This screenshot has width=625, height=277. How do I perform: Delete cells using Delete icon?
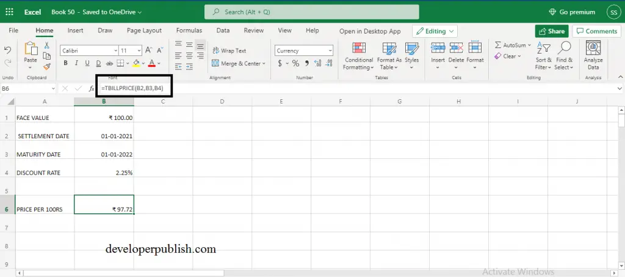point(456,48)
